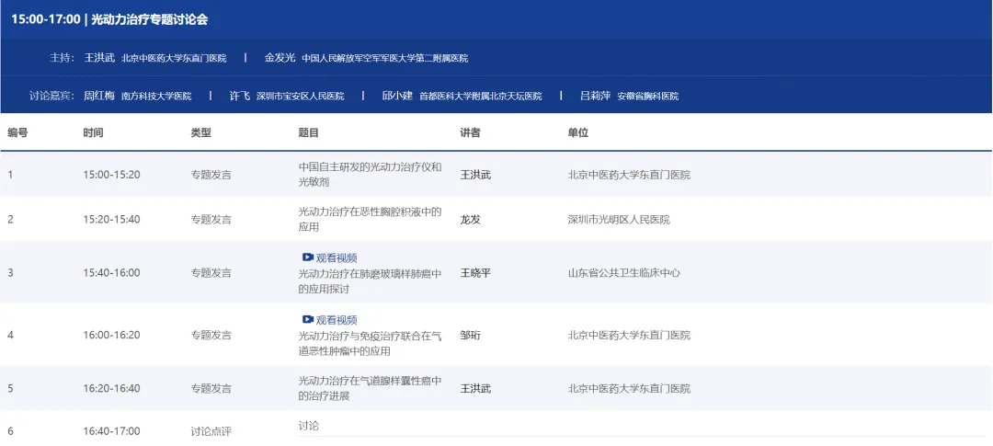This screenshot has height=446, width=993.
Task: Select panelist 邱小建
Action: point(398,96)
